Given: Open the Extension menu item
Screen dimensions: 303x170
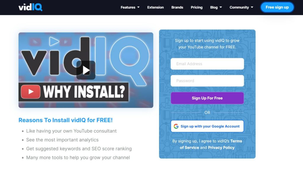Looking at the screenshot, I should pyautogui.click(x=155, y=7).
